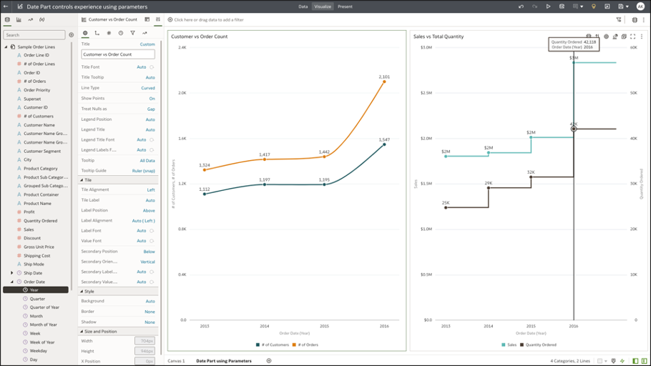Select the Filters tab funnel icon in properties
The height and width of the screenshot is (366, 651).
click(132, 33)
